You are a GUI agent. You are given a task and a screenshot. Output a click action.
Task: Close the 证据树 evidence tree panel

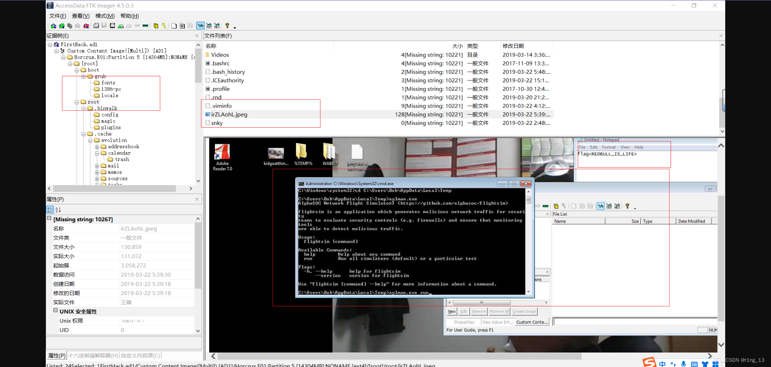pyautogui.click(x=197, y=36)
